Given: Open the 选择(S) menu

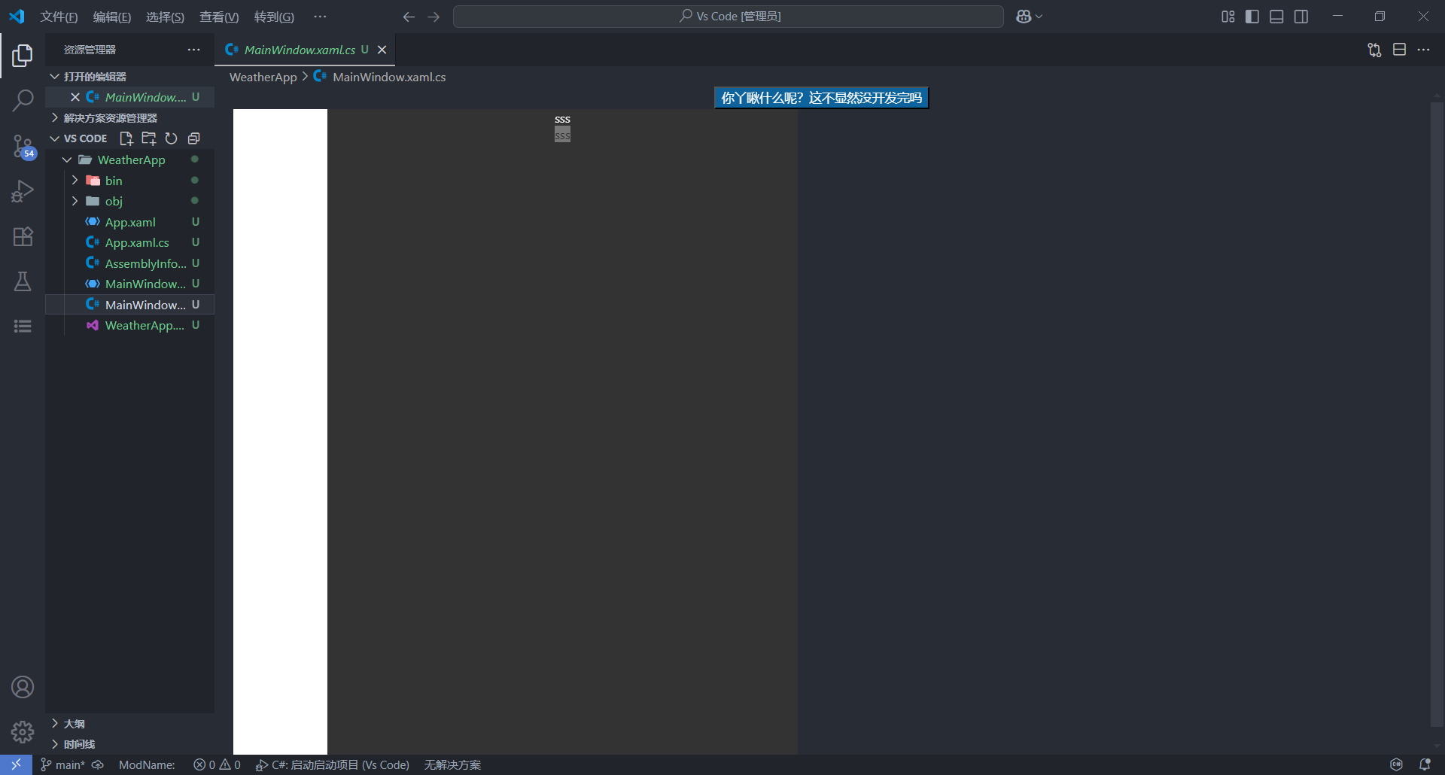Looking at the screenshot, I should (x=165, y=17).
